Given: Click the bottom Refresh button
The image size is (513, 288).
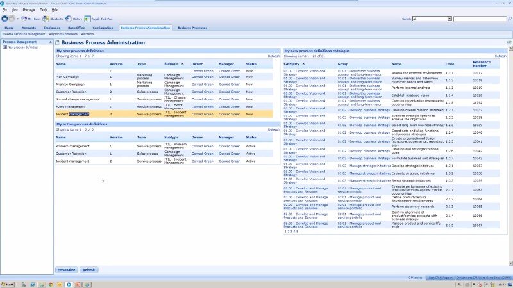Looking at the screenshot, I should click(89, 270).
